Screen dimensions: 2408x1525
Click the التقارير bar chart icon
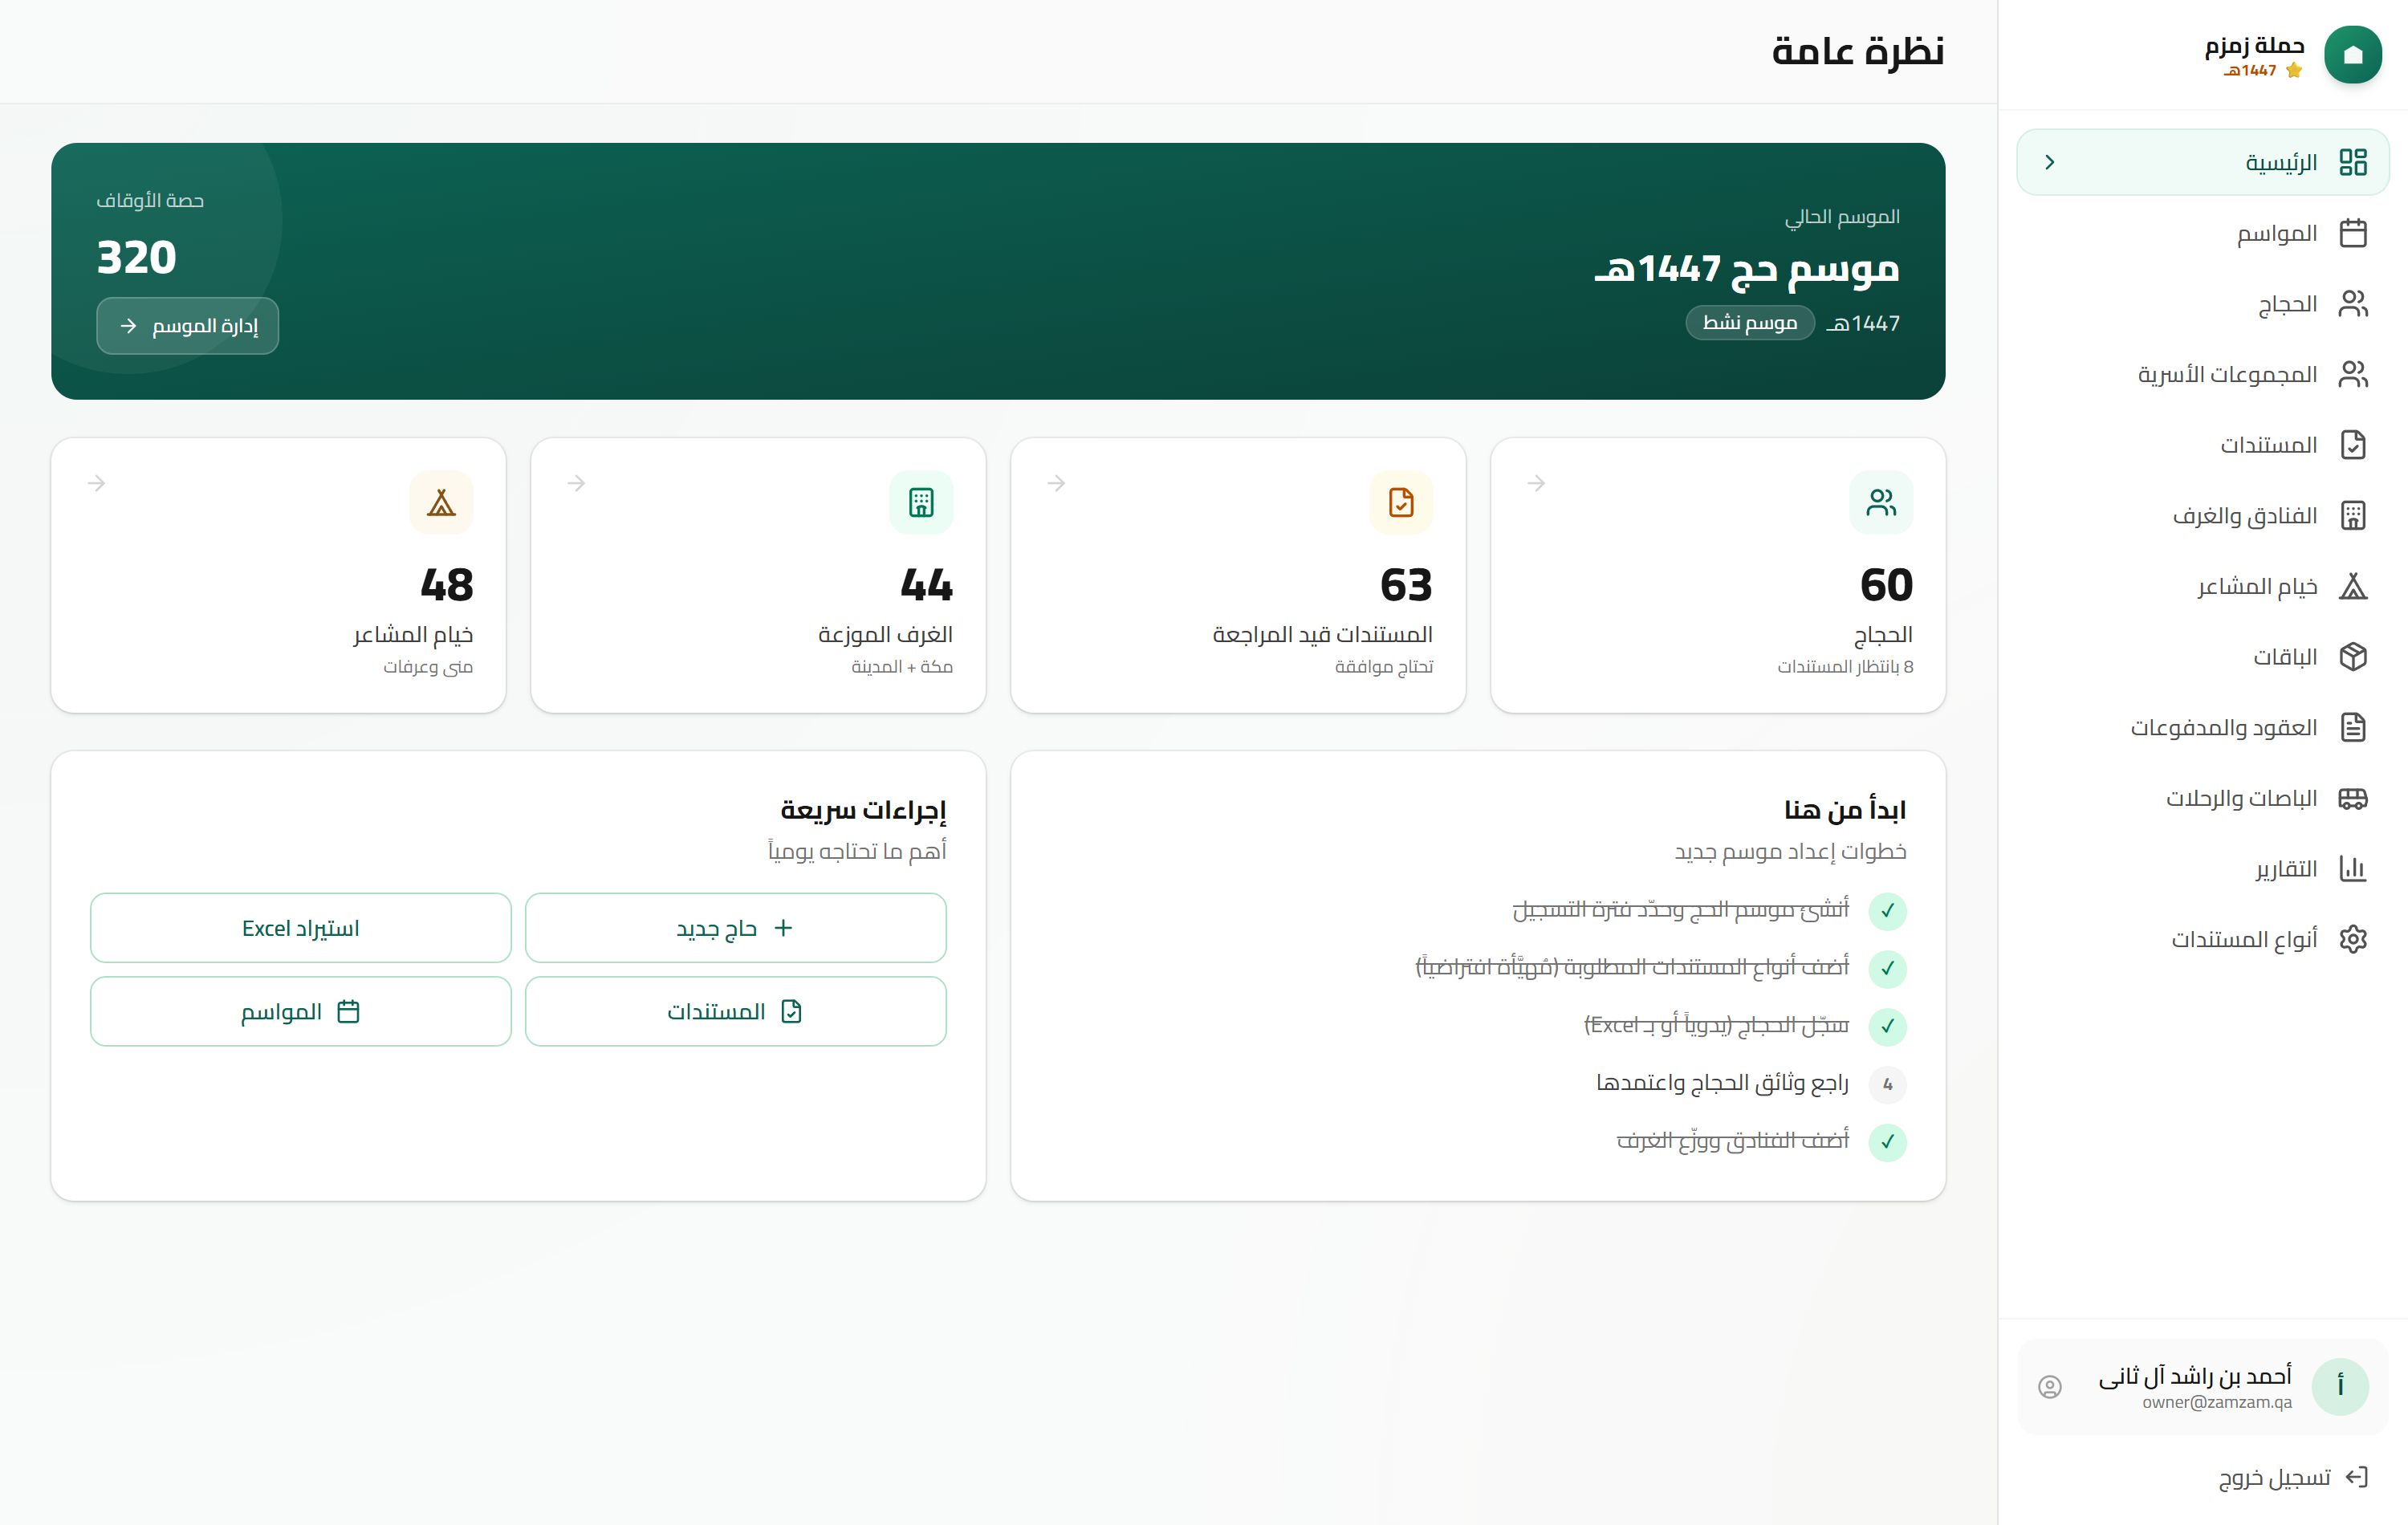pyautogui.click(x=2353, y=868)
